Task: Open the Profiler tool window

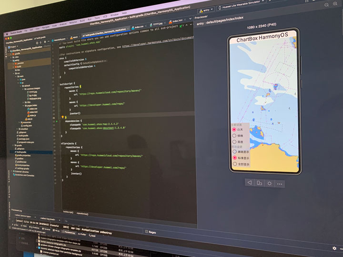Action: [82, 234]
